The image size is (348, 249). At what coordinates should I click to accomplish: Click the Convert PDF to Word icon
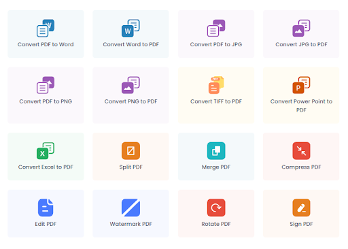(46, 28)
